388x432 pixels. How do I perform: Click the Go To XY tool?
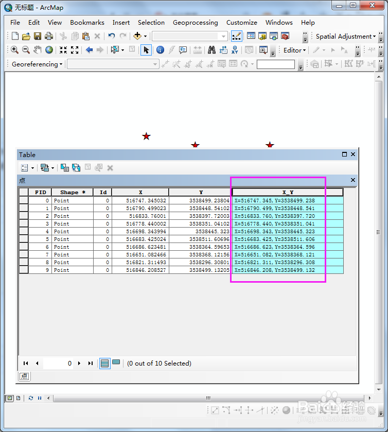(x=235, y=50)
